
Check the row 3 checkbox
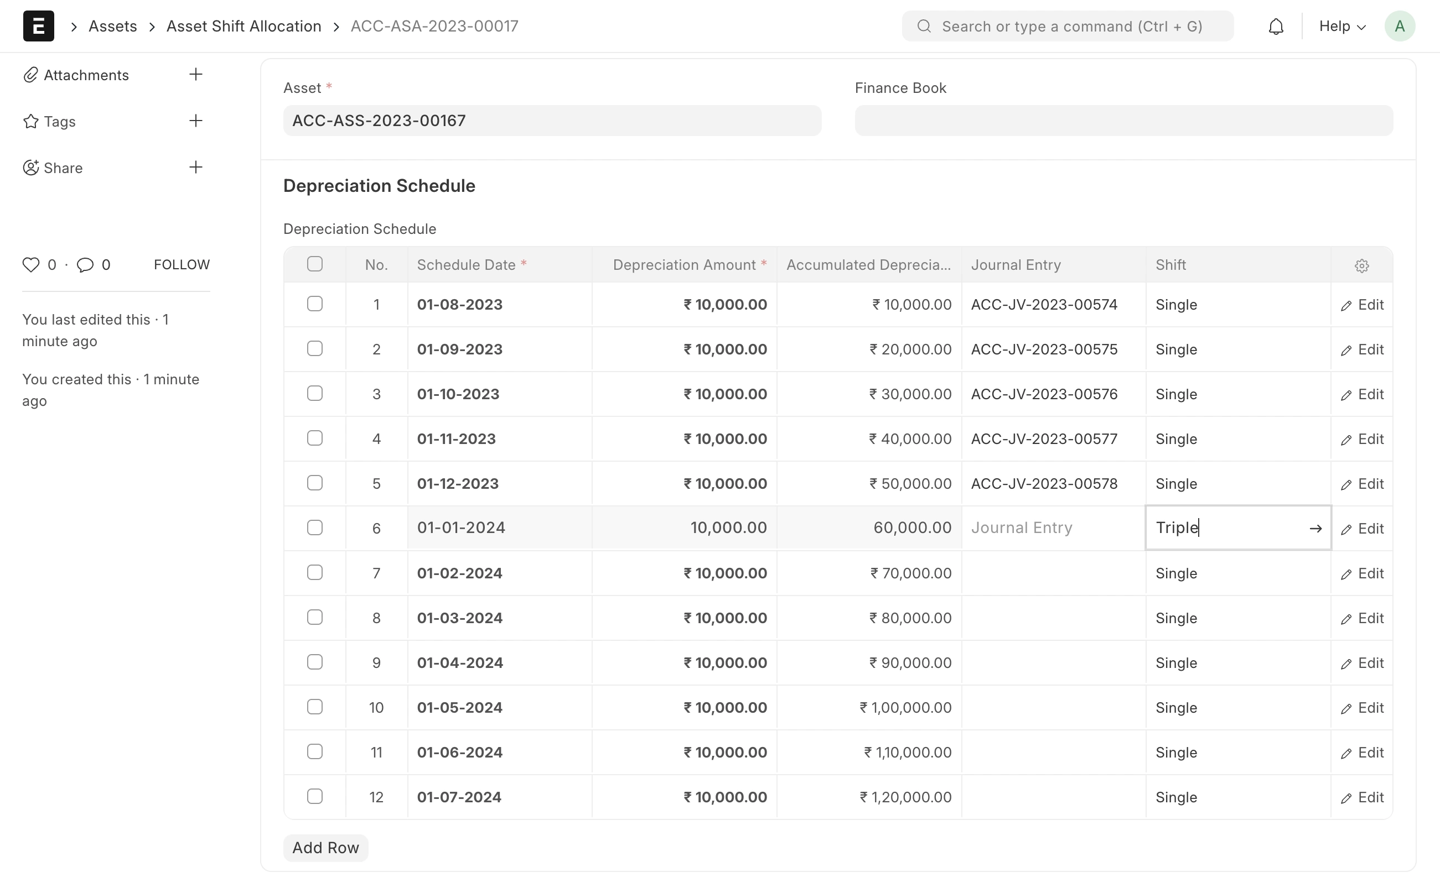point(314,394)
